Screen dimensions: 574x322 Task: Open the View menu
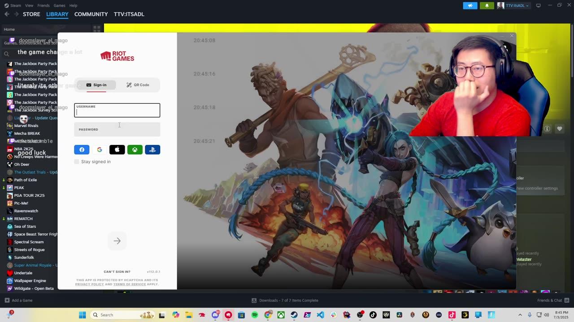[29, 5]
